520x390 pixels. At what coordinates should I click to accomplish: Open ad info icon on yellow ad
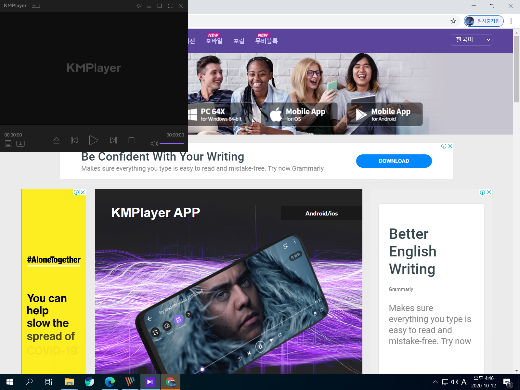click(x=76, y=192)
